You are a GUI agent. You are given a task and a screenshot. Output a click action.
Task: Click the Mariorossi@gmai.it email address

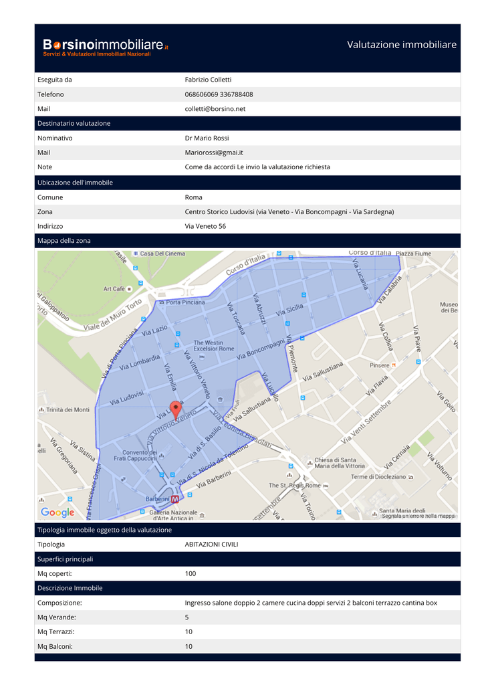click(214, 153)
